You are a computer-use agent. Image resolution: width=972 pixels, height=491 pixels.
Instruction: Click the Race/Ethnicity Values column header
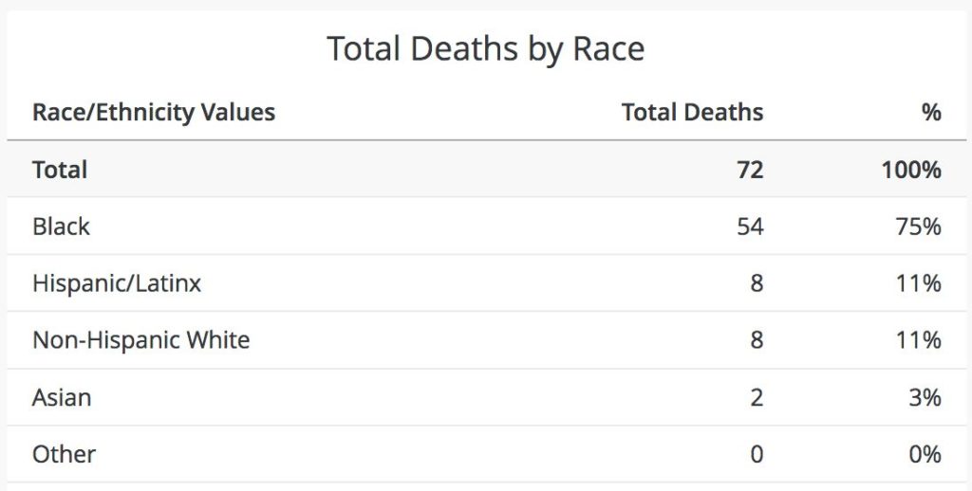tap(154, 113)
